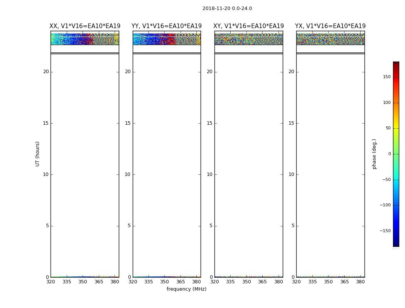Viewport: 405px width, 308px height.
Task: Click the 10 hour tick label of the YX panel
Action: click(291, 174)
